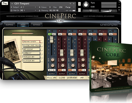Viewport: 132px width, 103px height.
Task: Turn the Send knob on Mid strip
Action: pos(83,65)
